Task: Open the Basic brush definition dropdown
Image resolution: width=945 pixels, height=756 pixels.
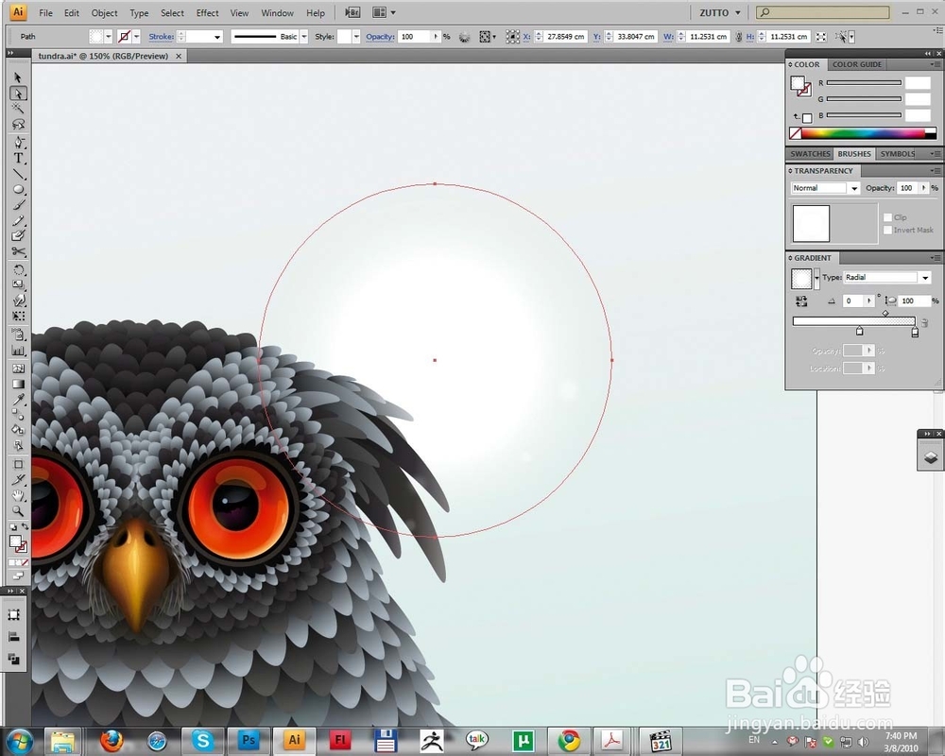Action: click(303, 37)
